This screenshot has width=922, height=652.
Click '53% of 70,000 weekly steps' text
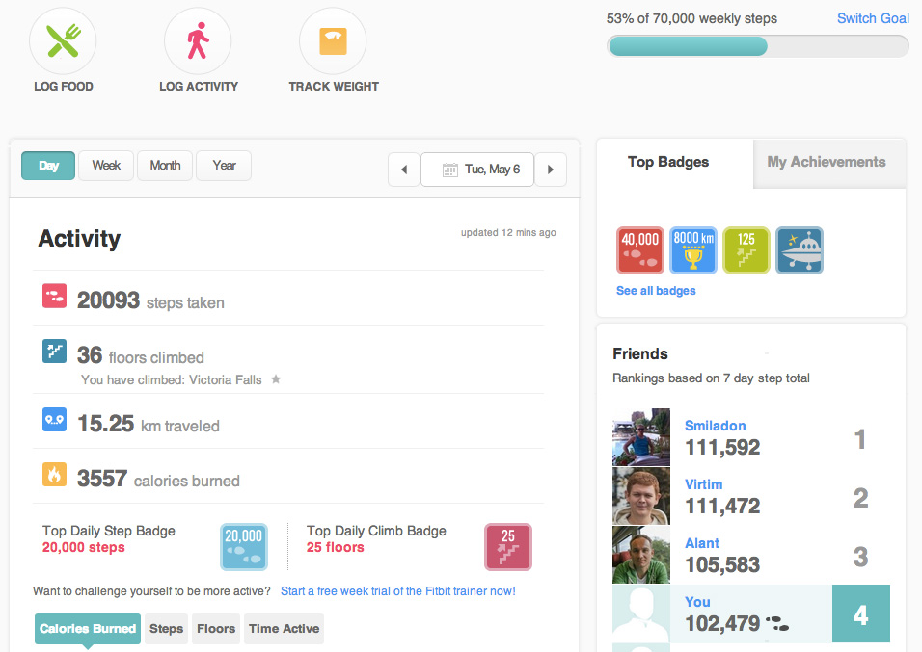coord(691,19)
